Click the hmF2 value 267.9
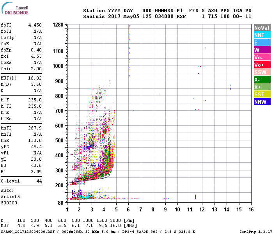The width and height of the screenshot is (273, 234). click(x=35, y=128)
